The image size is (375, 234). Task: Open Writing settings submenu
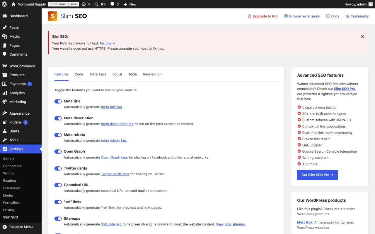pyautogui.click(x=21, y=173)
